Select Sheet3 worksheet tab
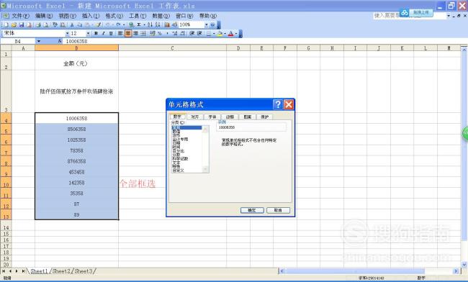 [x=84, y=271]
